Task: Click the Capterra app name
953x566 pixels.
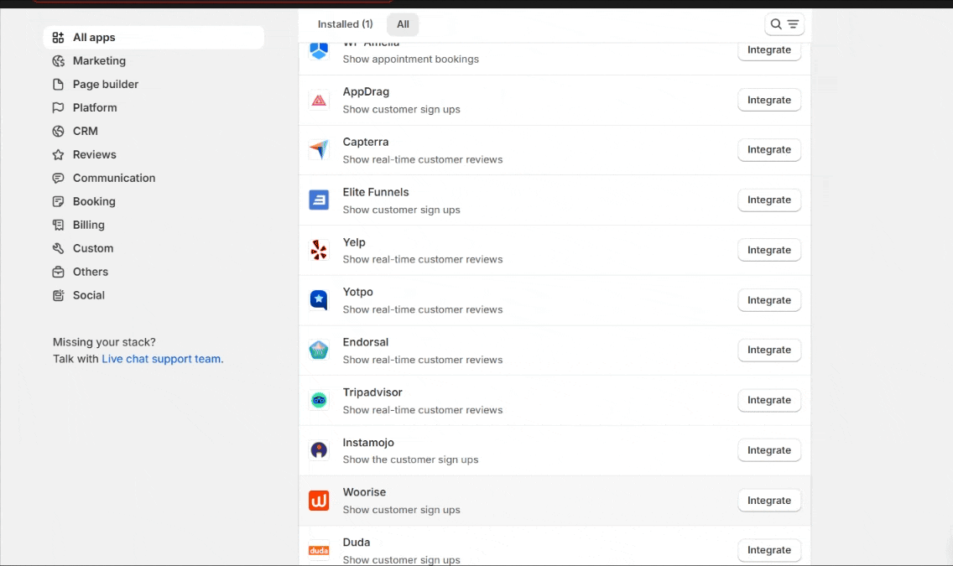Action: [365, 142]
